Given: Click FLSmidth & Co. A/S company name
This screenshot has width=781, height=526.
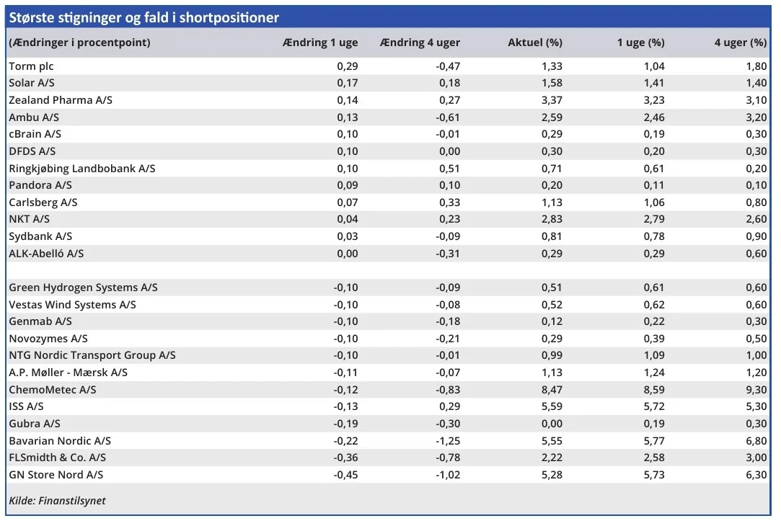Looking at the screenshot, I should click(58, 458).
